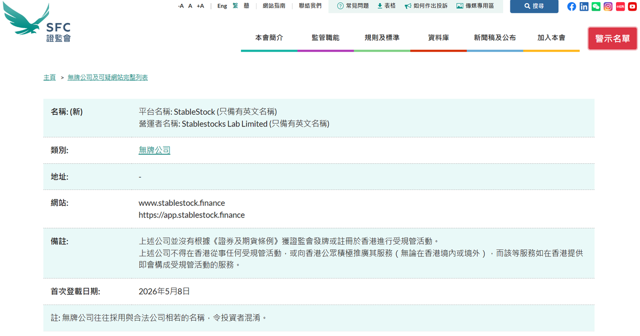The width and height of the screenshot is (640, 336).
Task: Open the SFC Facebook page icon
Action: (572, 6)
